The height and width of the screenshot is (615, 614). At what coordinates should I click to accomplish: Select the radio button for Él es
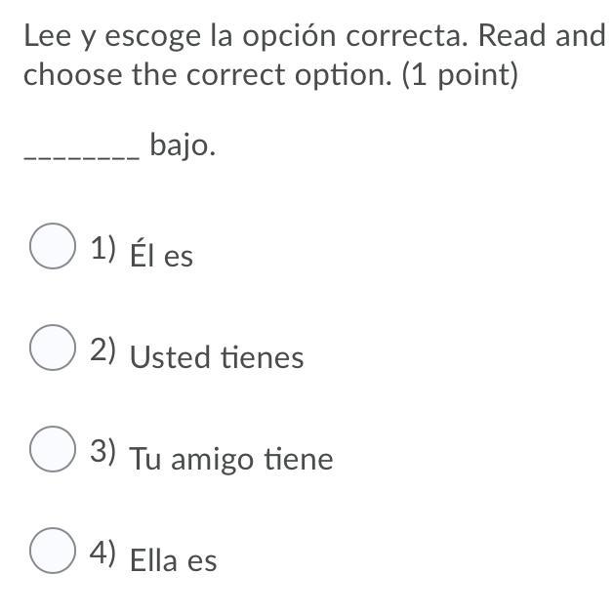tap(53, 246)
